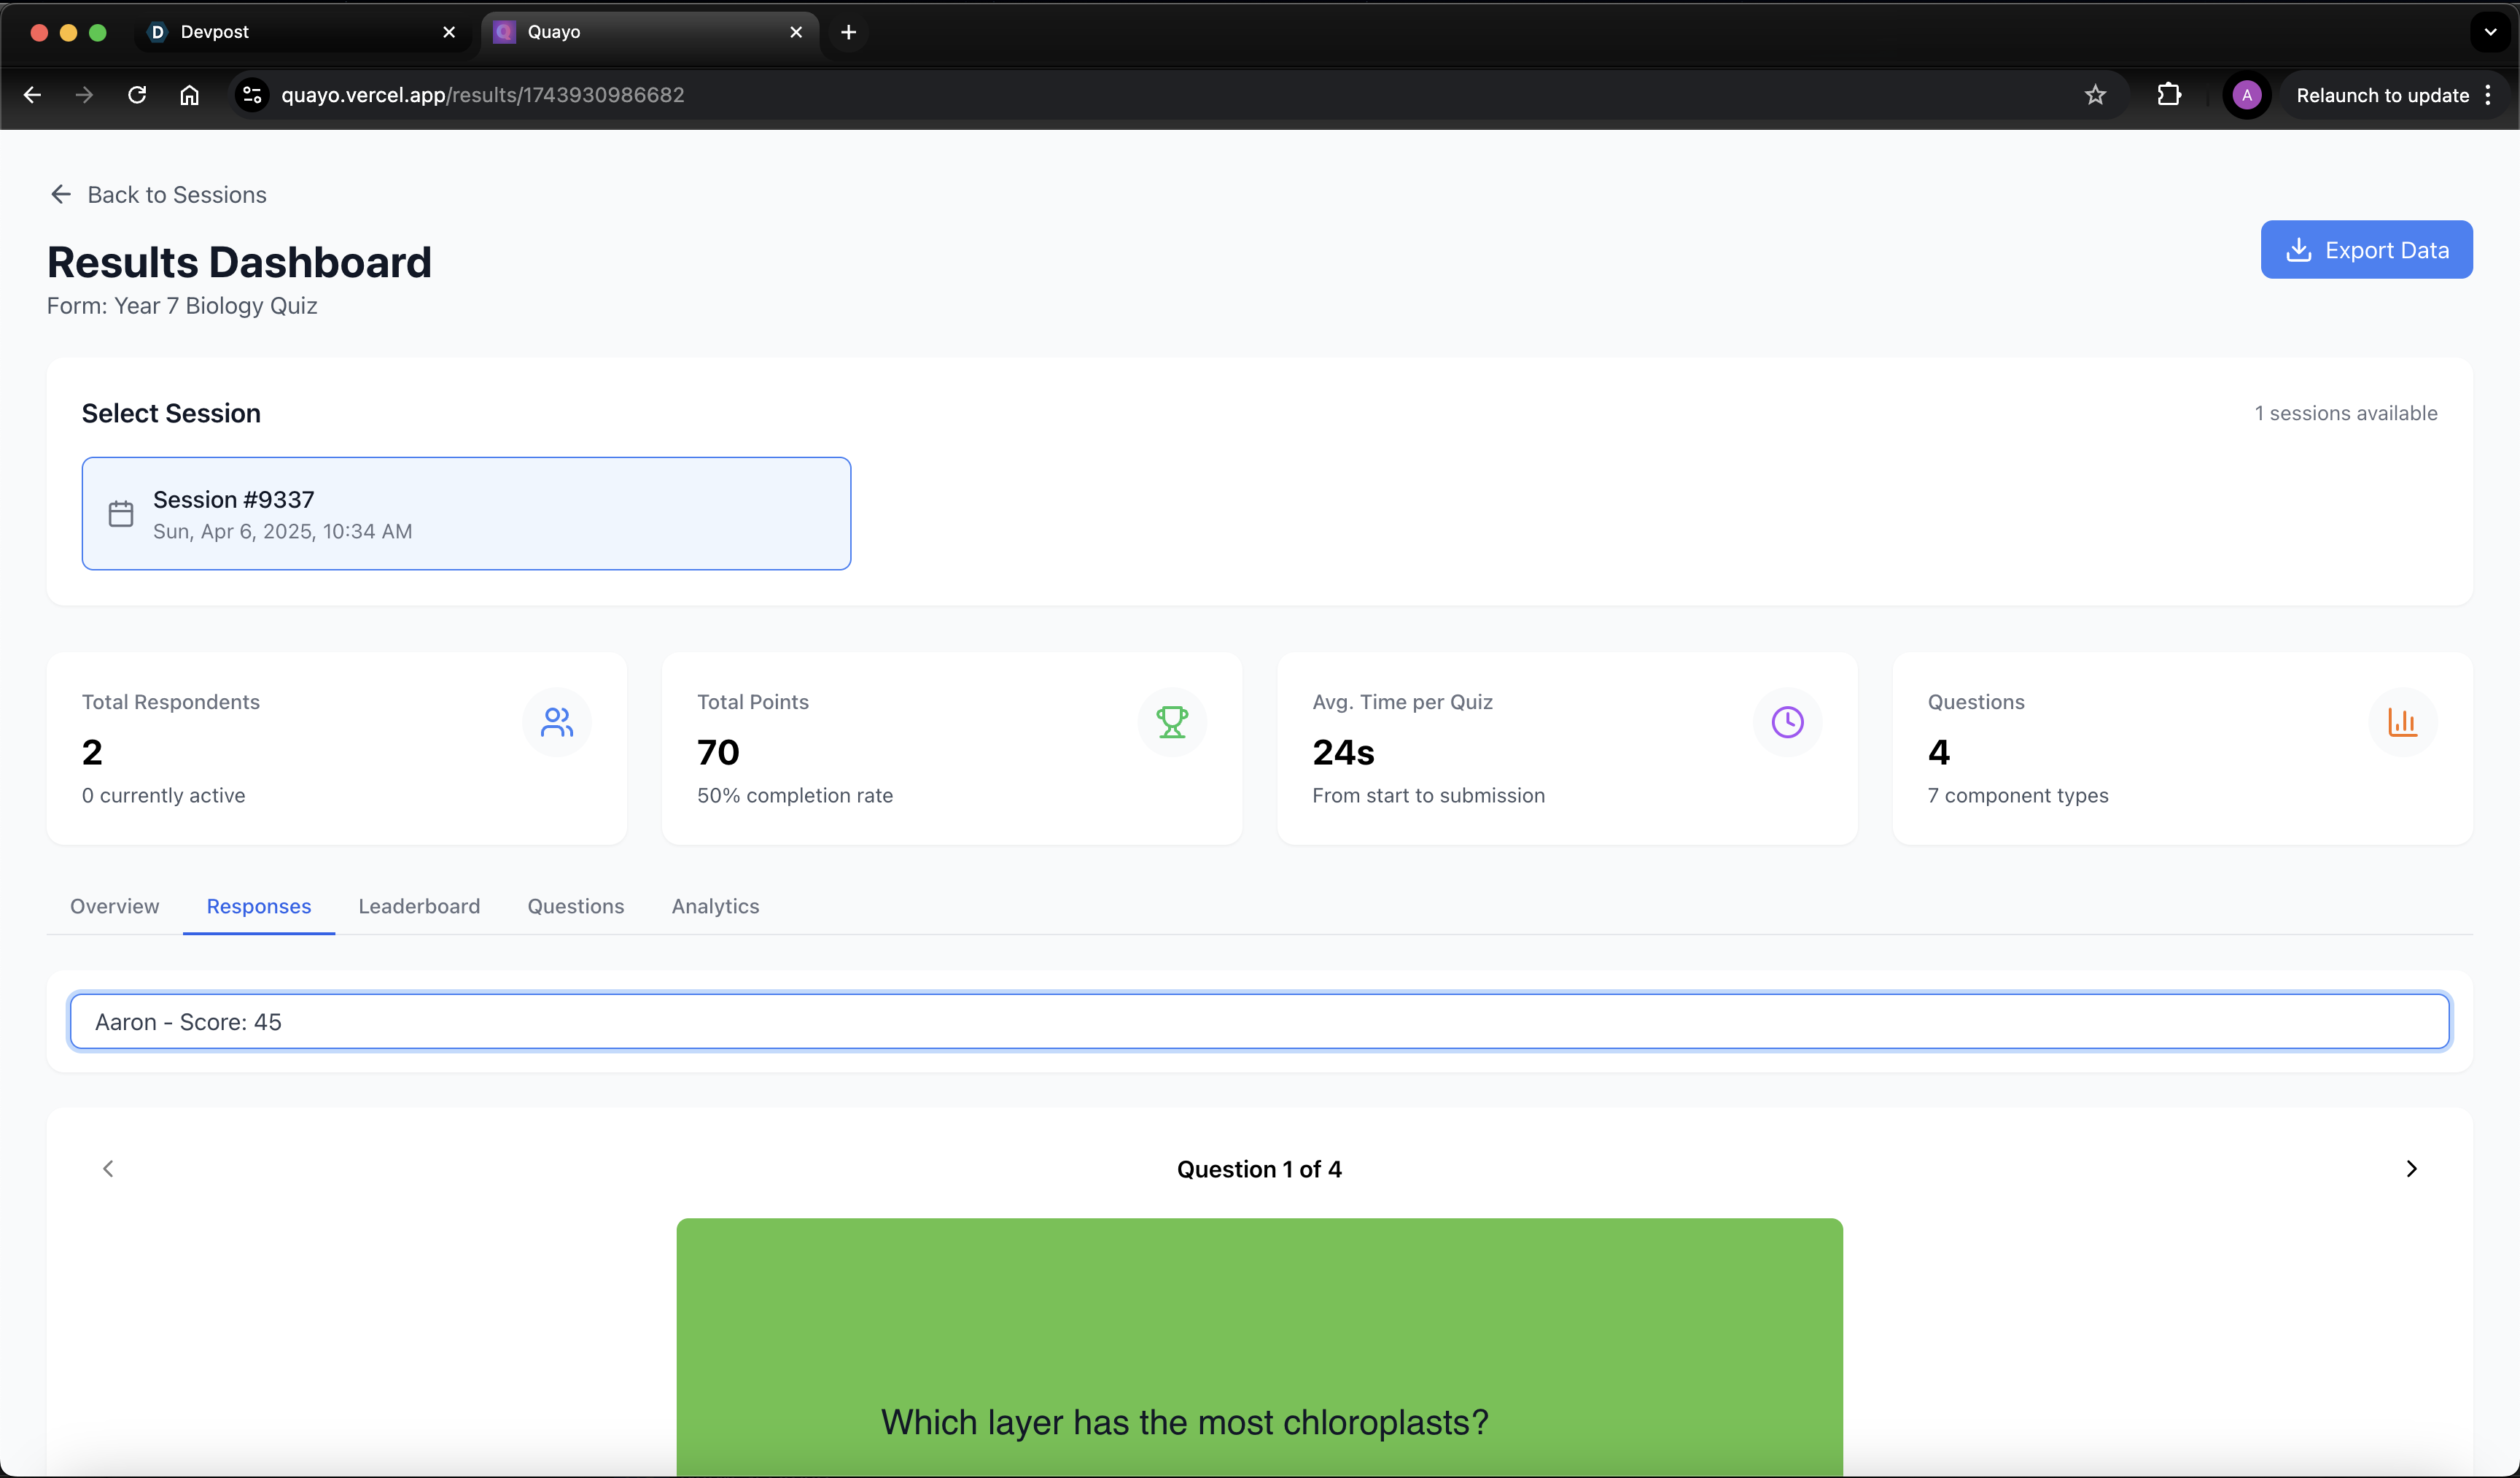Click the calendar icon in Session #9337
2520x1478 pixels.
click(121, 514)
